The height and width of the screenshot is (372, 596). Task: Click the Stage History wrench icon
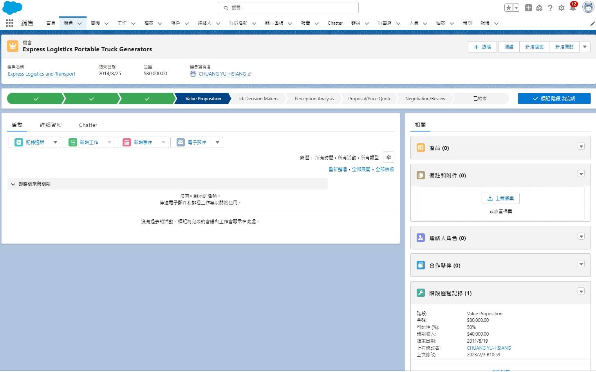(421, 293)
